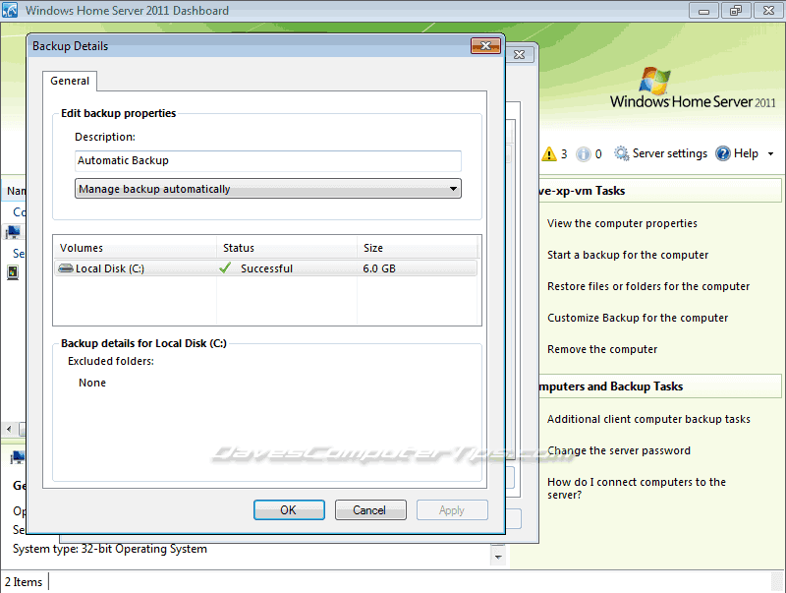786x593 pixels.
Task: Open the Help dropdown arrow
Action: click(770, 154)
